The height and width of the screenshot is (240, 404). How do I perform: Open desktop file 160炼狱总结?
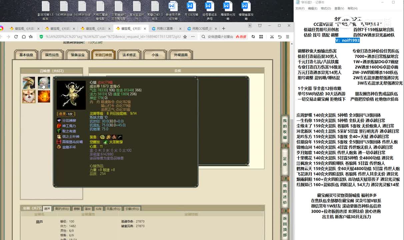(82, 9)
